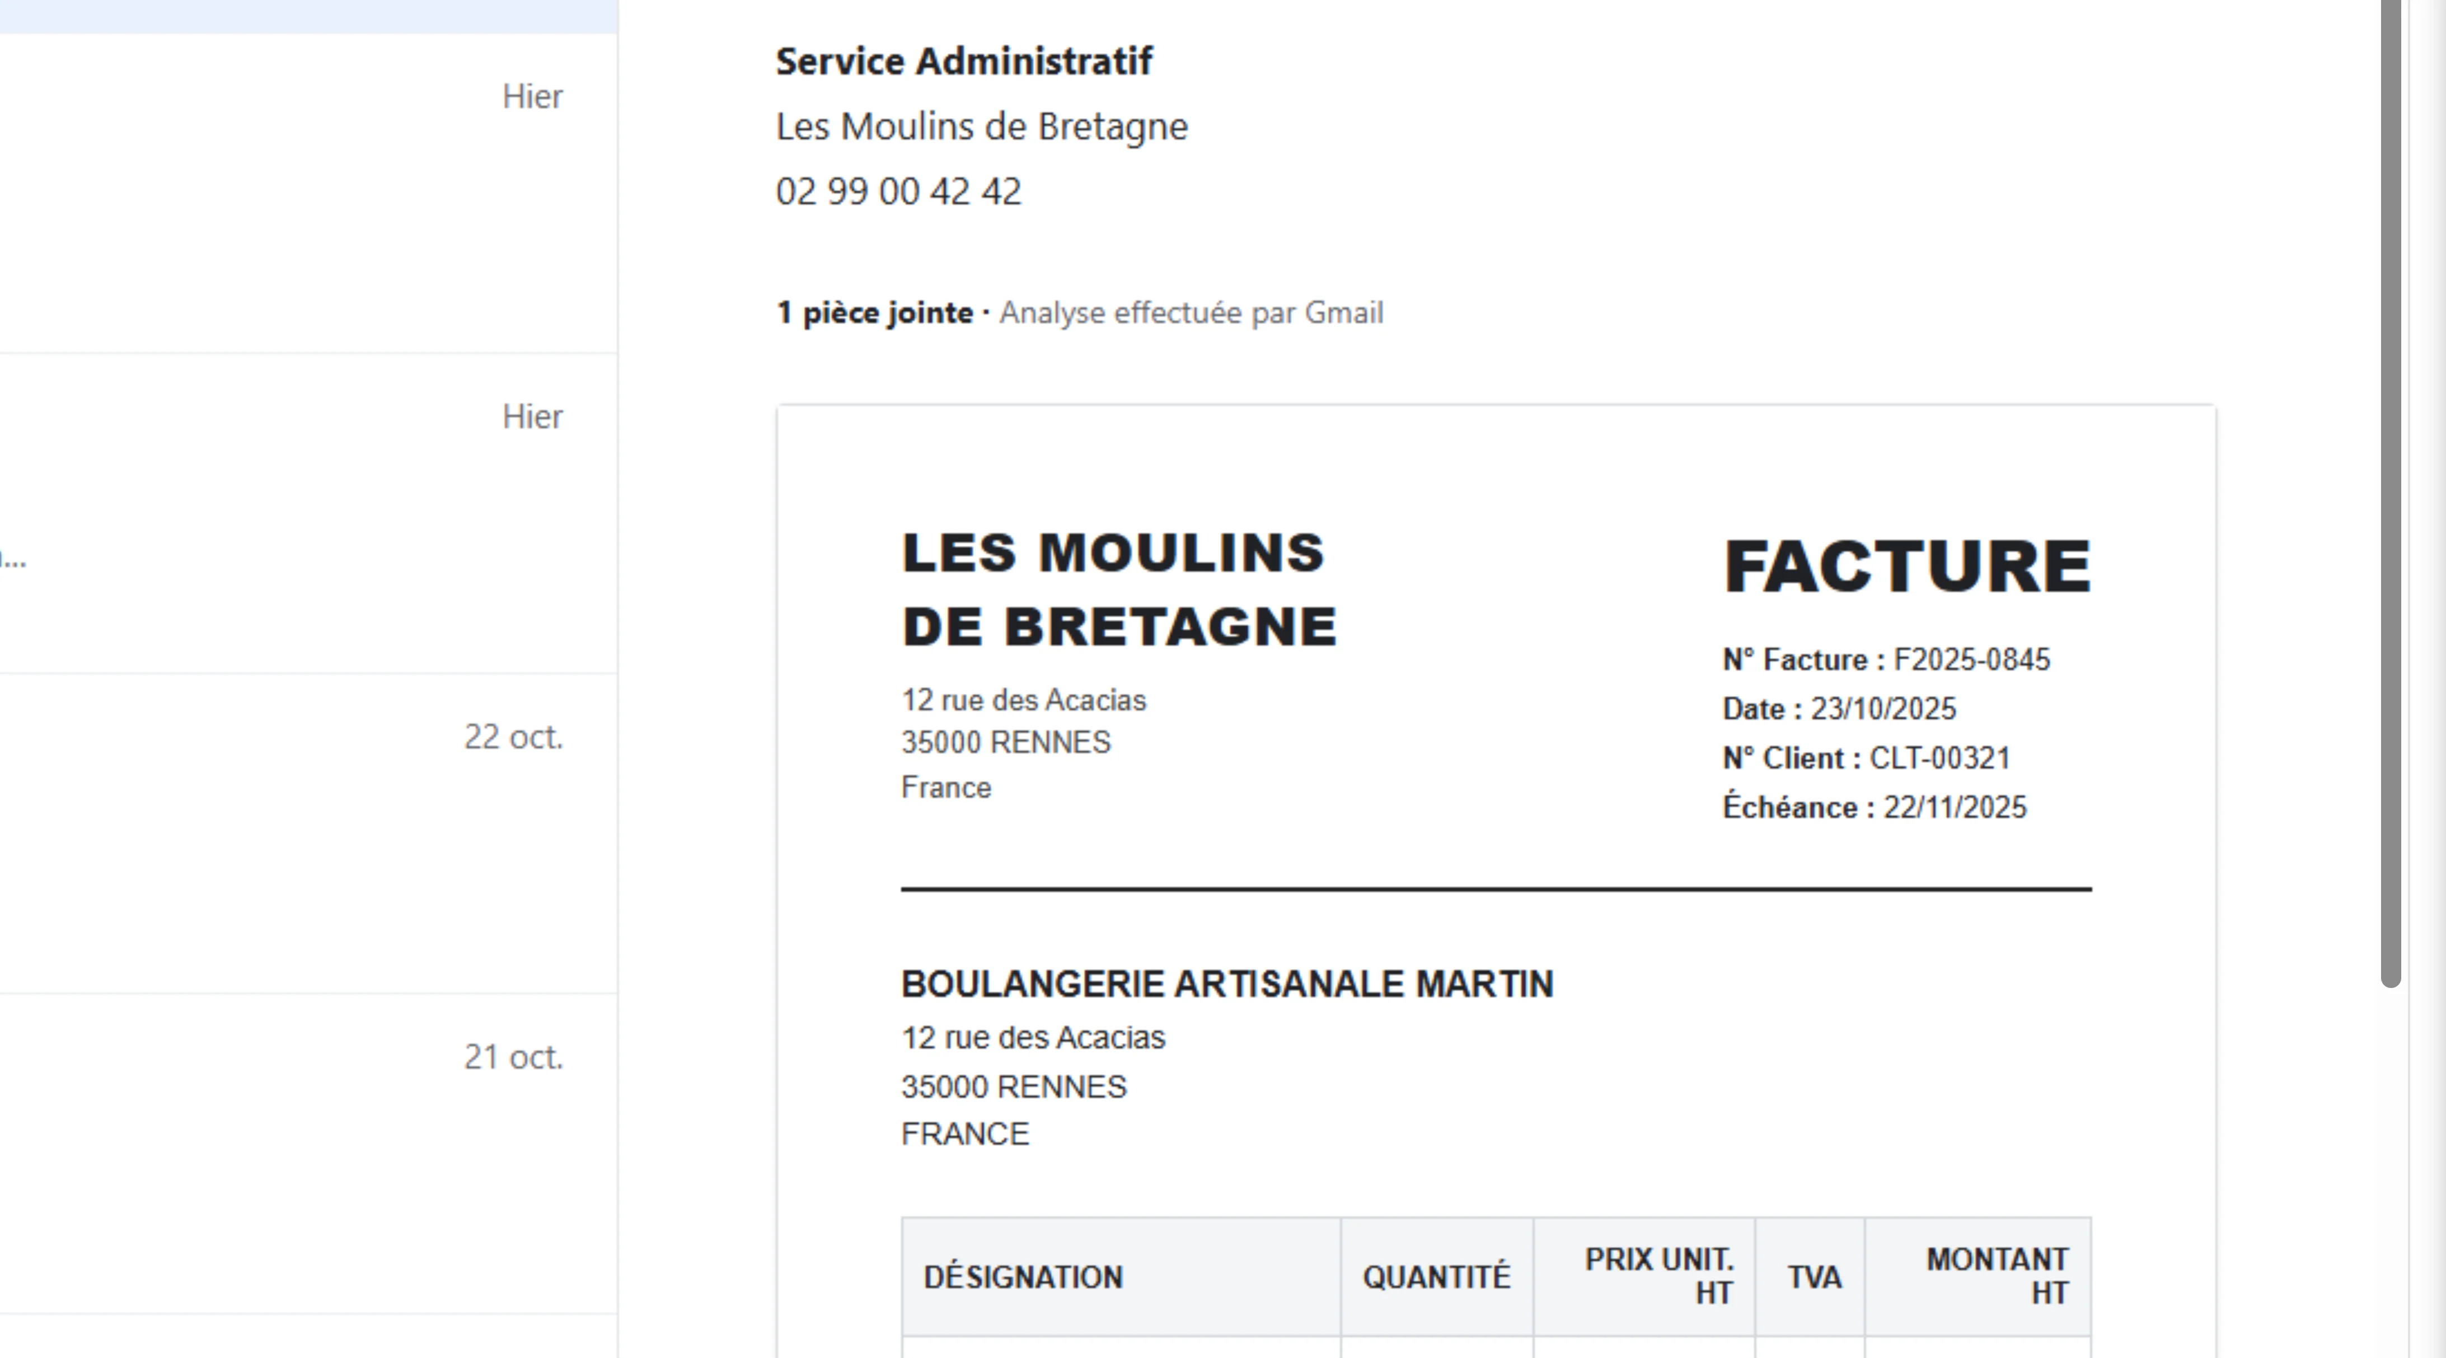Click 'Analyse effectuée par Gmail' text
The image size is (2446, 1358).
click(1191, 312)
